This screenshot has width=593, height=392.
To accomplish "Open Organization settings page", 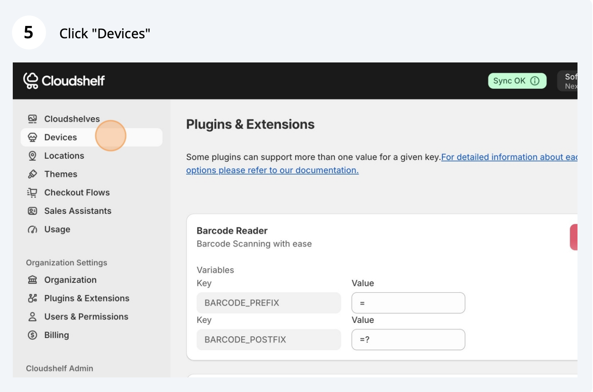I will click(91, 280).
